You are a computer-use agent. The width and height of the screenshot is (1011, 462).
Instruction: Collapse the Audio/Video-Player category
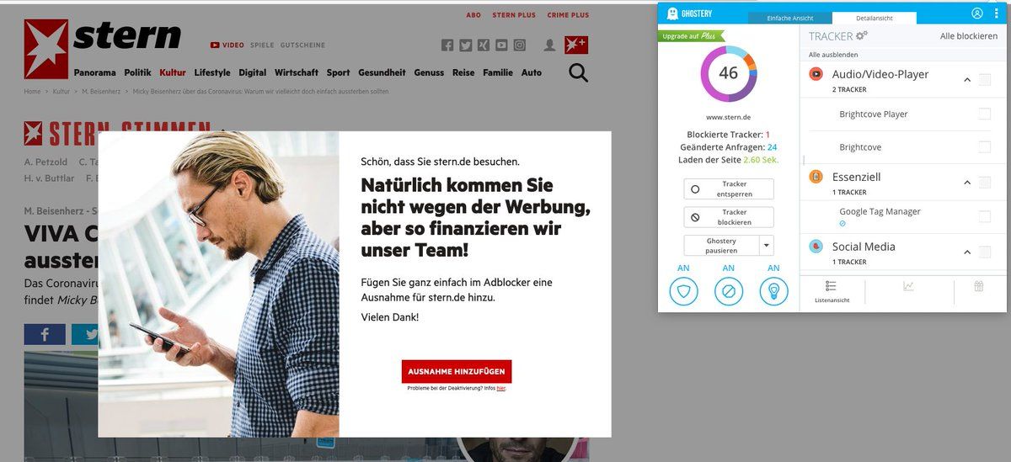point(967,80)
